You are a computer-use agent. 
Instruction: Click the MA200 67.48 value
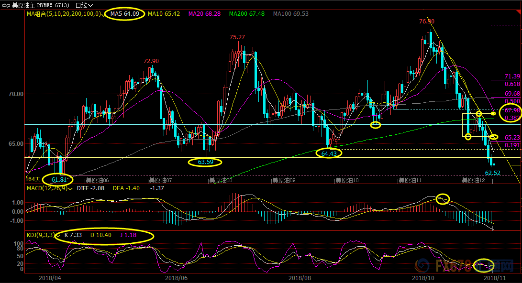[x=247, y=14]
